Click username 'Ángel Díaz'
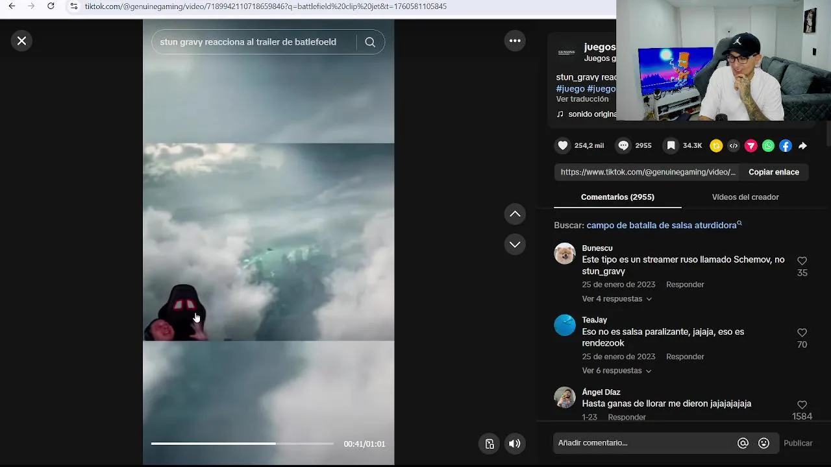This screenshot has width=831, height=467. coord(601,392)
